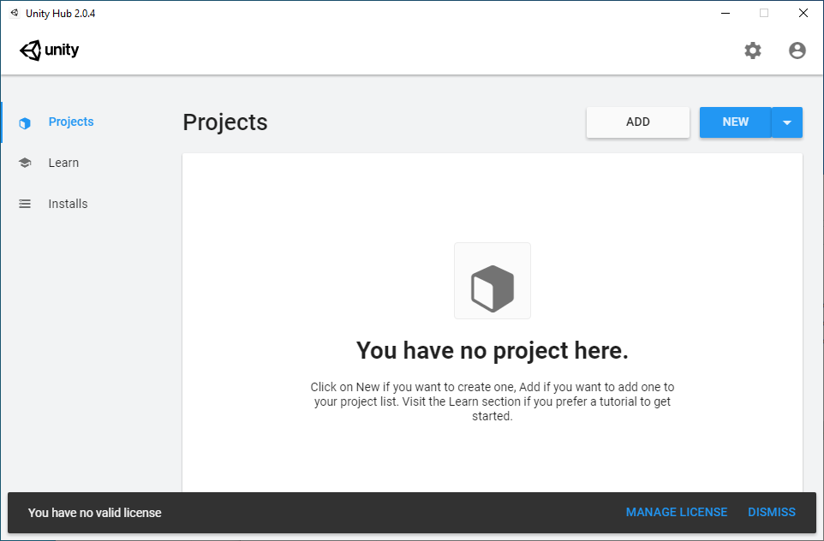
Task: Click the empty project cube placeholder
Action: click(492, 281)
